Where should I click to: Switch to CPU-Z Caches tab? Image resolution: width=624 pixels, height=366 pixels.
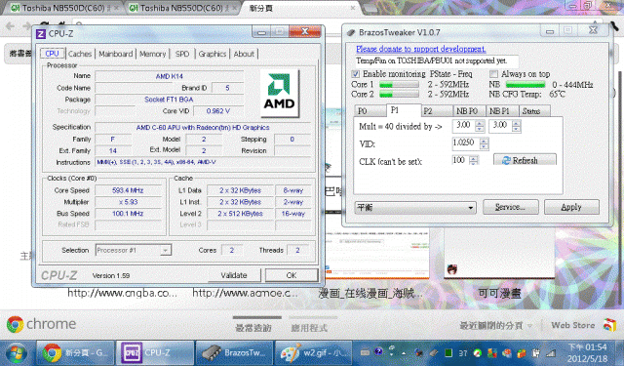click(x=80, y=54)
